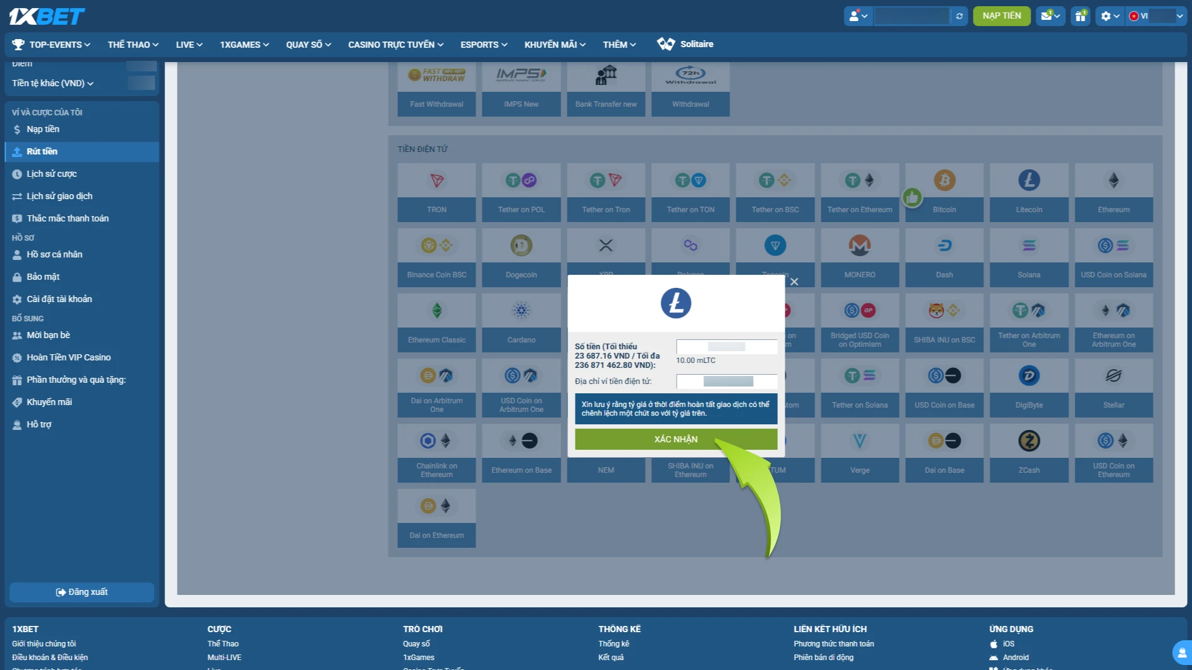The image size is (1192, 670).
Task: Click the 1XBET logo
Action: coord(47,16)
